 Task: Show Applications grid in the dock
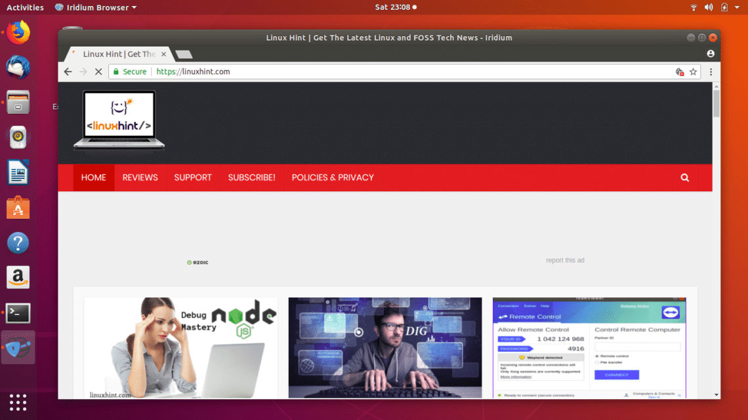click(x=18, y=402)
